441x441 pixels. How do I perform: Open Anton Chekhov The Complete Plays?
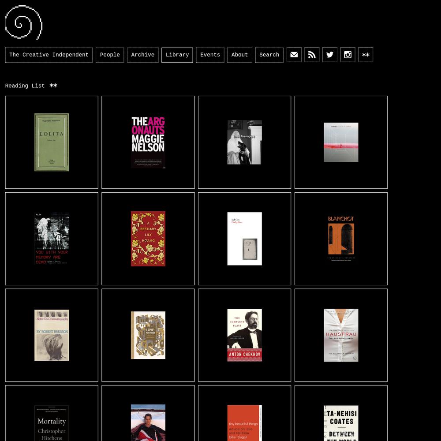pos(245,335)
